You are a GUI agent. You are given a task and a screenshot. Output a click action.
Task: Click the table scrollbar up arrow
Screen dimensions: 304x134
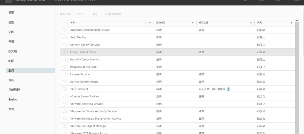point(297,21)
